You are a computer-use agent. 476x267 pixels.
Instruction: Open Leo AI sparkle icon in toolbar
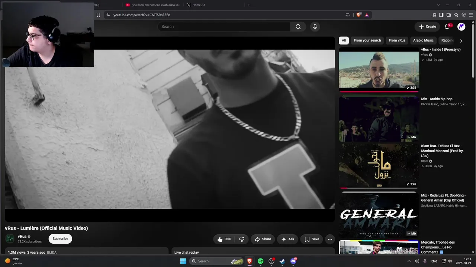click(x=456, y=15)
